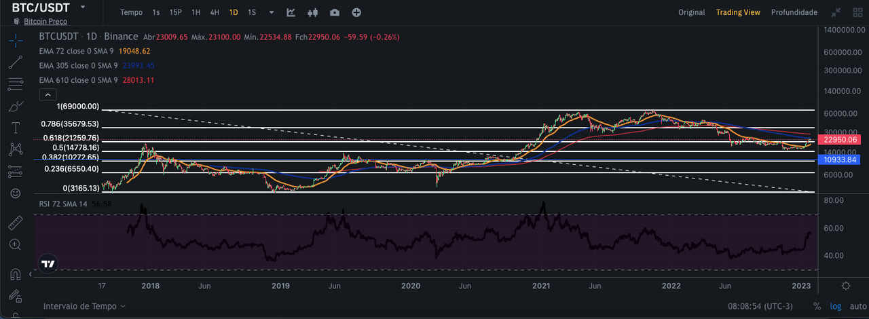Click the 1(69000.00) Fibonacci level label

(78, 107)
